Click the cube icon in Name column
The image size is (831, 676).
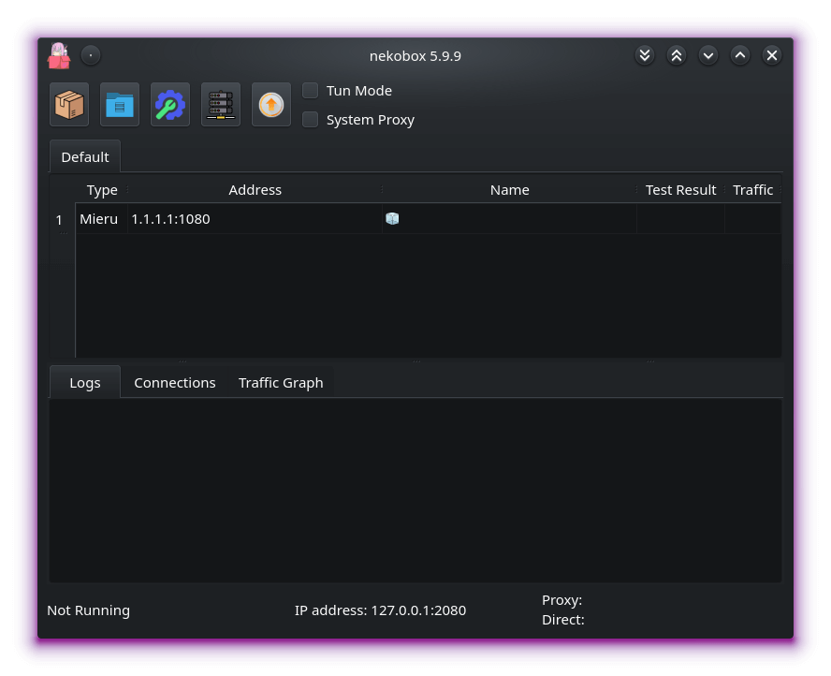(x=392, y=219)
